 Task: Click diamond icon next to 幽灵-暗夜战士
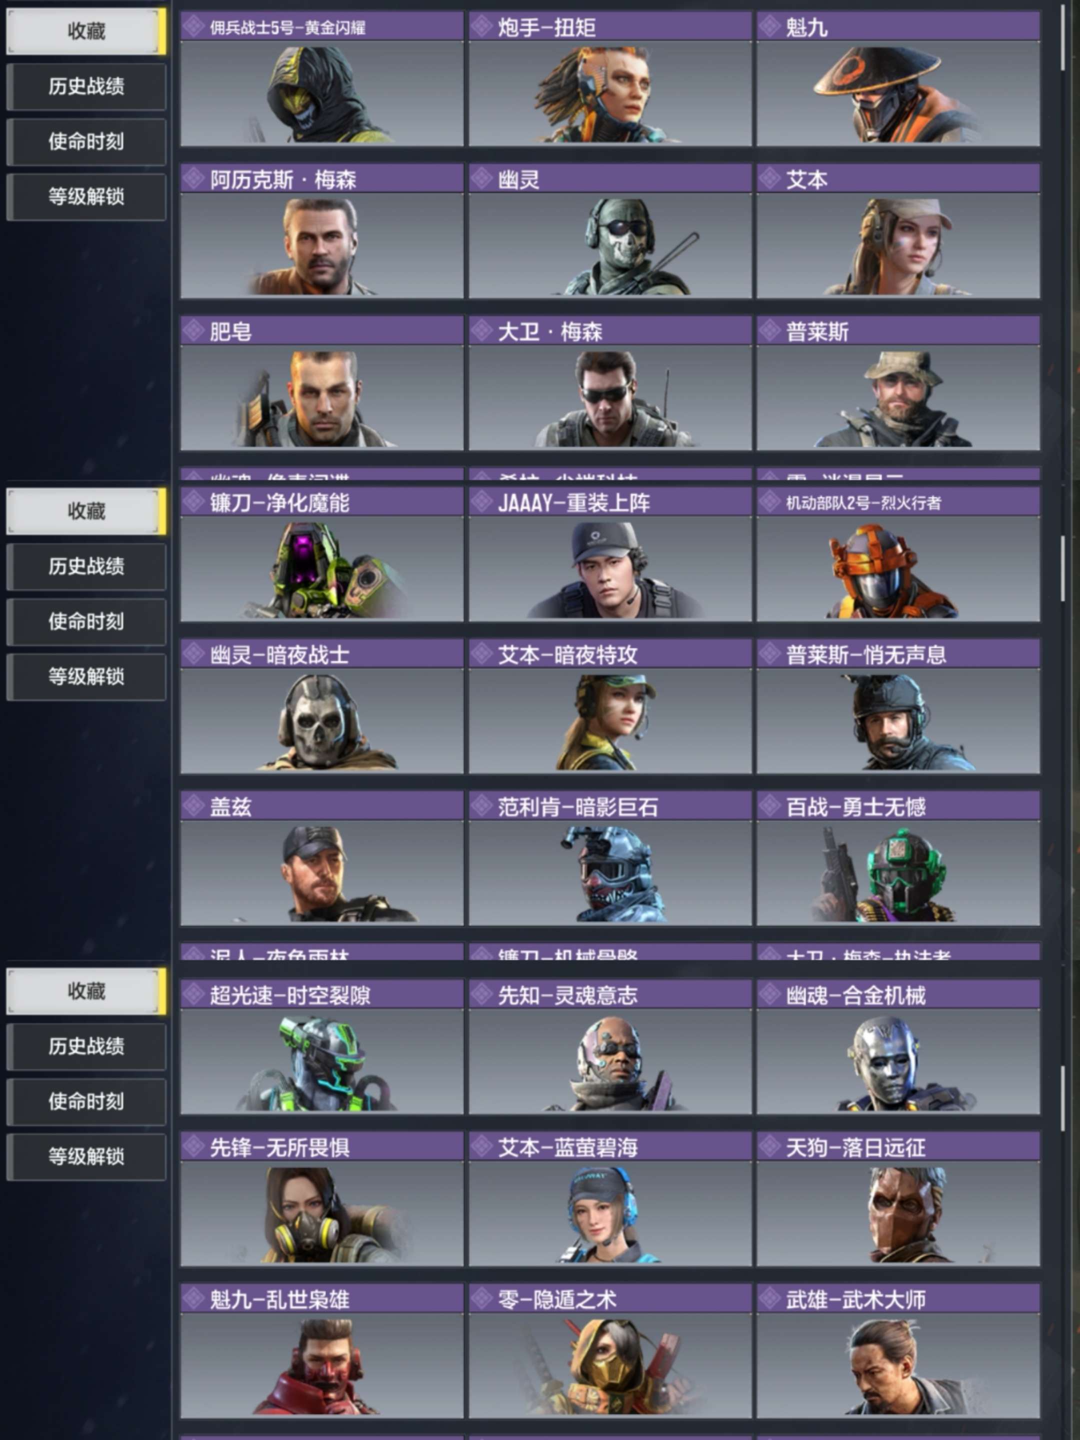pos(193,654)
